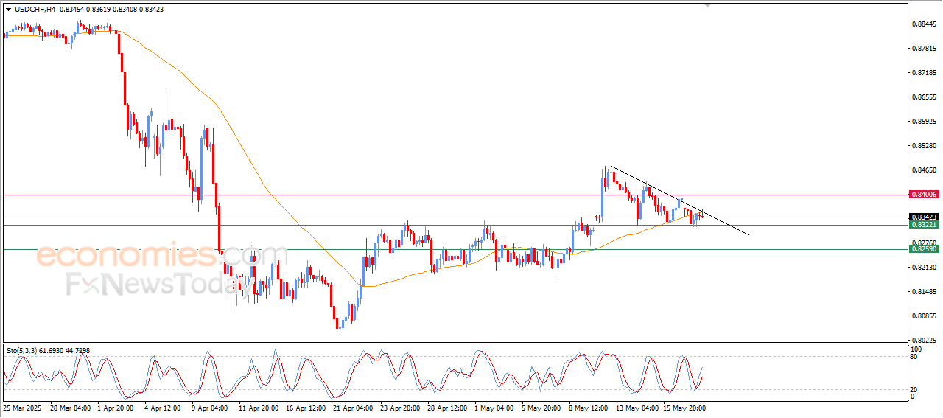
Task: Click the 0.85925 price axis value
Action: coord(924,122)
